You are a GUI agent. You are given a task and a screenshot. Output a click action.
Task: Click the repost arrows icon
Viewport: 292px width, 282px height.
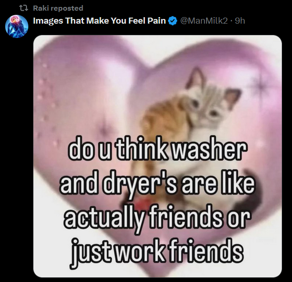click(24, 8)
